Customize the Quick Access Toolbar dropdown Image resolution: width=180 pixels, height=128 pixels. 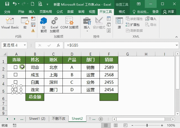(47, 4)
